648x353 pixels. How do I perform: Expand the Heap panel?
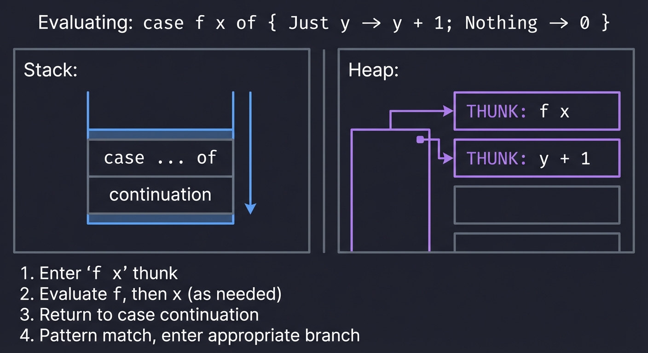(486, 149)
